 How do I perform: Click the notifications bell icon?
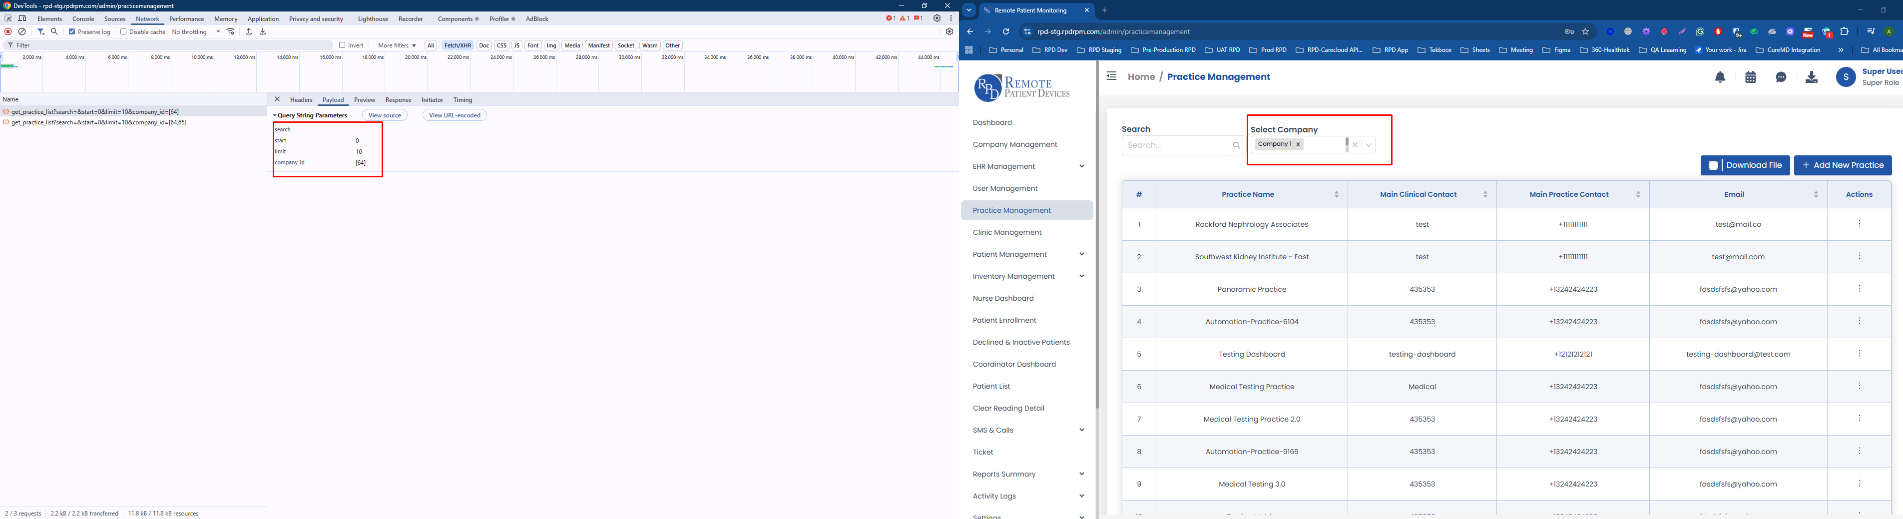1720,77
